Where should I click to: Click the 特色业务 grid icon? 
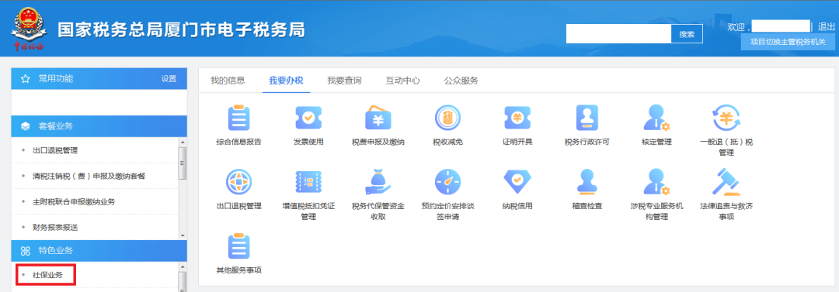coord(25,251)
